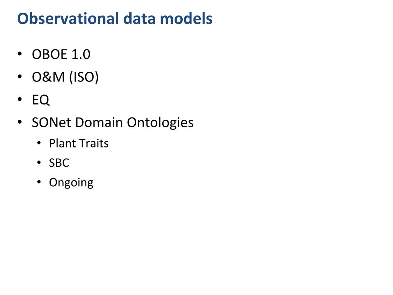This screenshot has width=393, height=295.
Task: Click the bullet marker next to EQ
Action: click(x=20, y=99)
